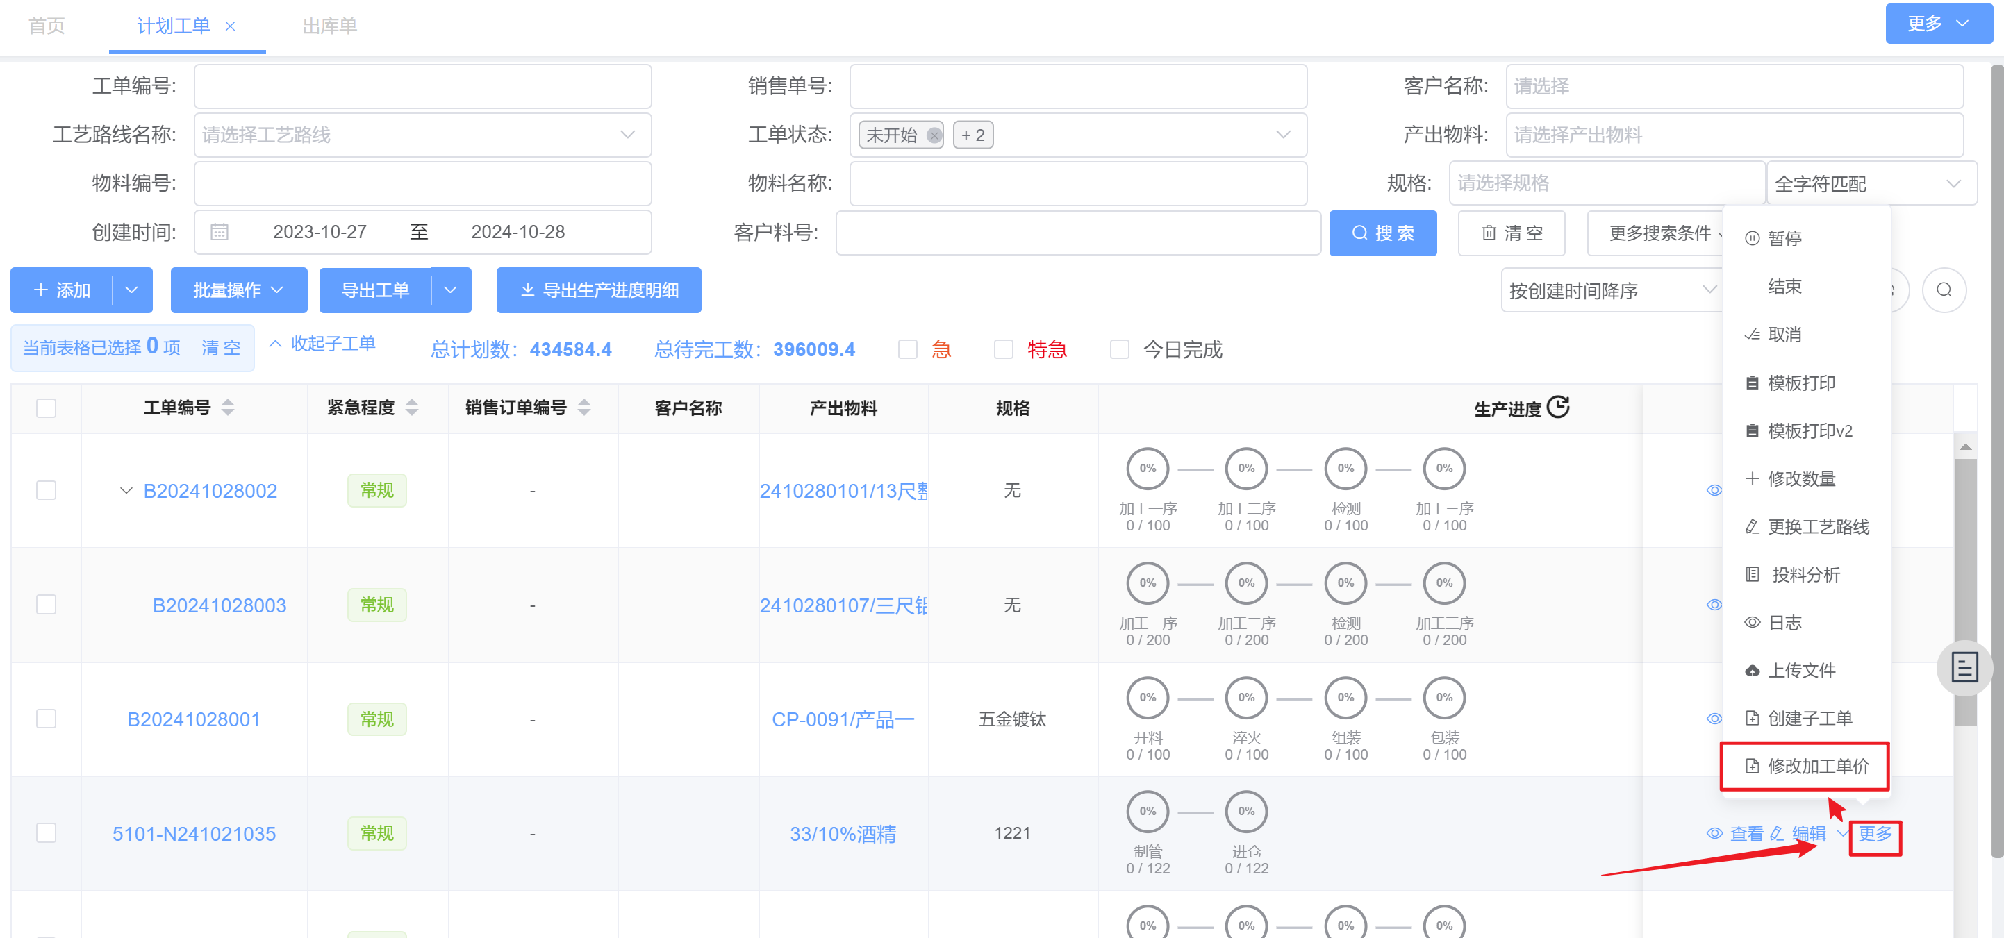This screenshot has width=2004, height=938.
Task: Choose 模板打印v2 from the context menu
Action: click(1807, 431)
